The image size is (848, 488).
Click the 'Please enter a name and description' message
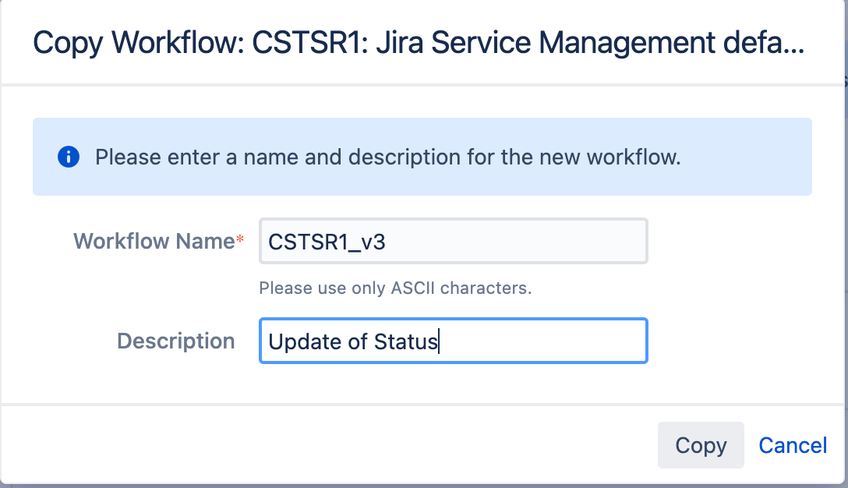tap(388, 157)
